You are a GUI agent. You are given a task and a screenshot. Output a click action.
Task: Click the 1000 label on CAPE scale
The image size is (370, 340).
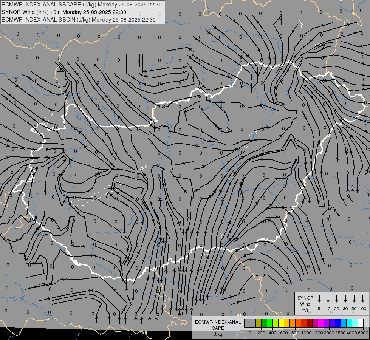[306, 333]
